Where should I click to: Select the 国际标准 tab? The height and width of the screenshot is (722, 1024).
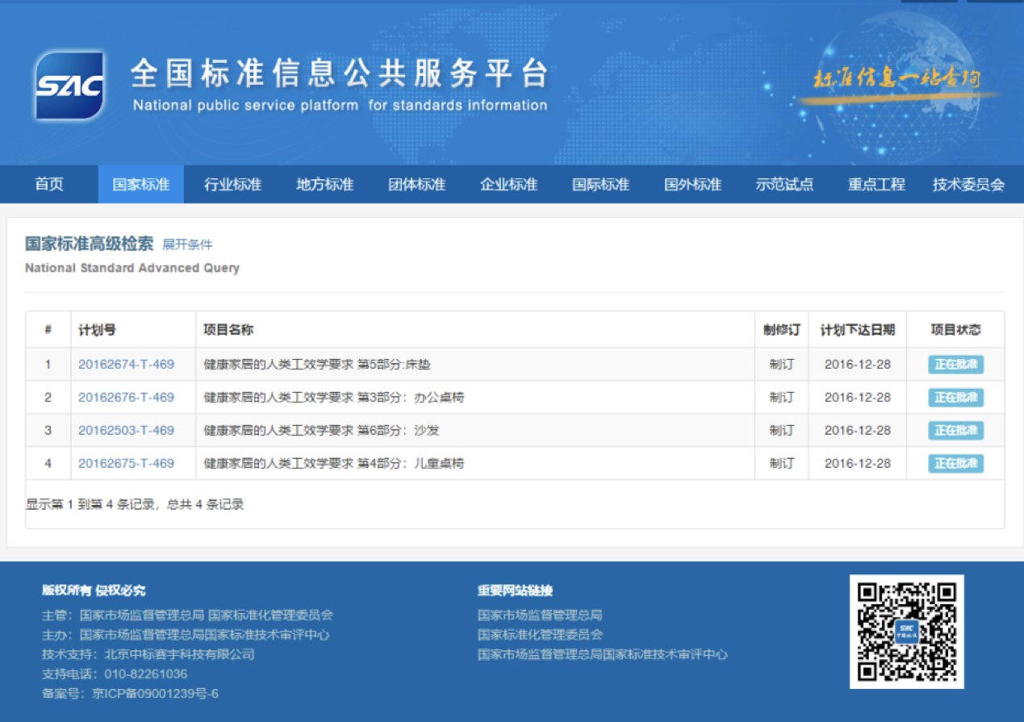pos(601,185)
